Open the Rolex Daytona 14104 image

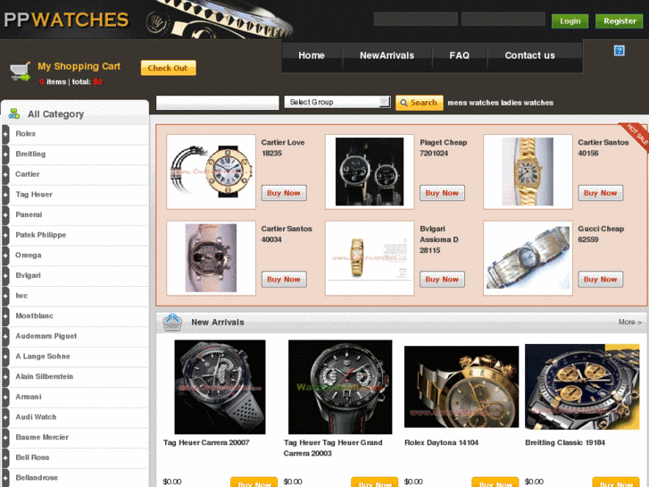tap(462, 387)
